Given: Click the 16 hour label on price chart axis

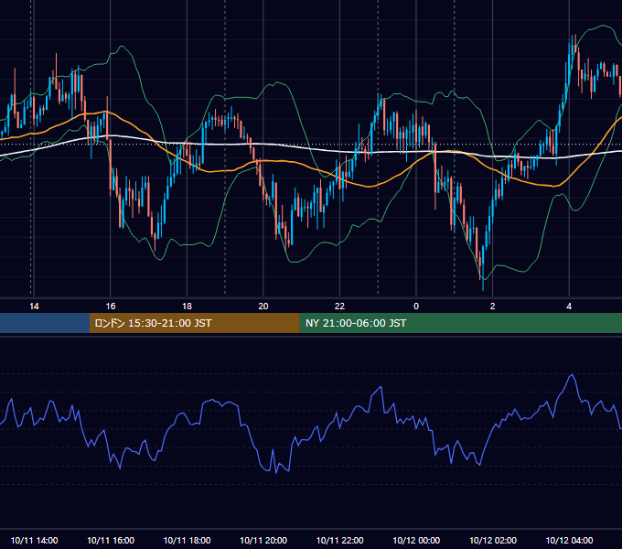Looking at the screenshot, I should coord(111,307).
